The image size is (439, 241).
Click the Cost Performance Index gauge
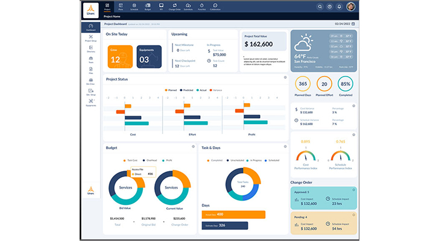point(306,155)
